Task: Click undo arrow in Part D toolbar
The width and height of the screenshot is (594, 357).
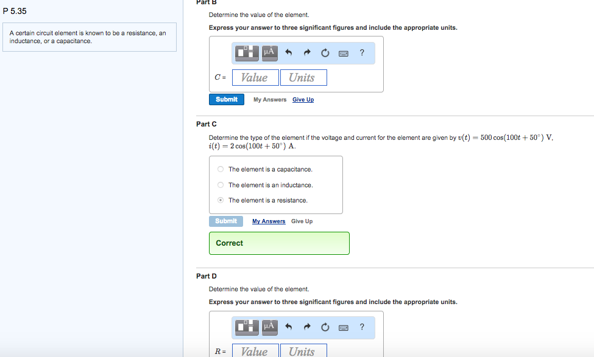Action: click(x=289, y=328)
